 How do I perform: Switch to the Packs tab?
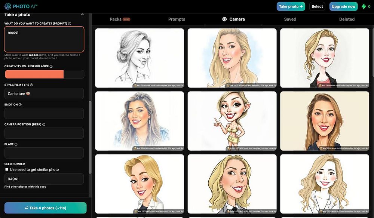point(120,19)
